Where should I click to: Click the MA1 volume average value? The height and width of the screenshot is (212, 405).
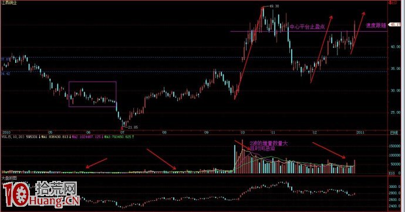tap(55, 137)
